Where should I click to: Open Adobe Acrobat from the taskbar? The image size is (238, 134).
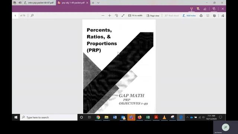point(156,117)
